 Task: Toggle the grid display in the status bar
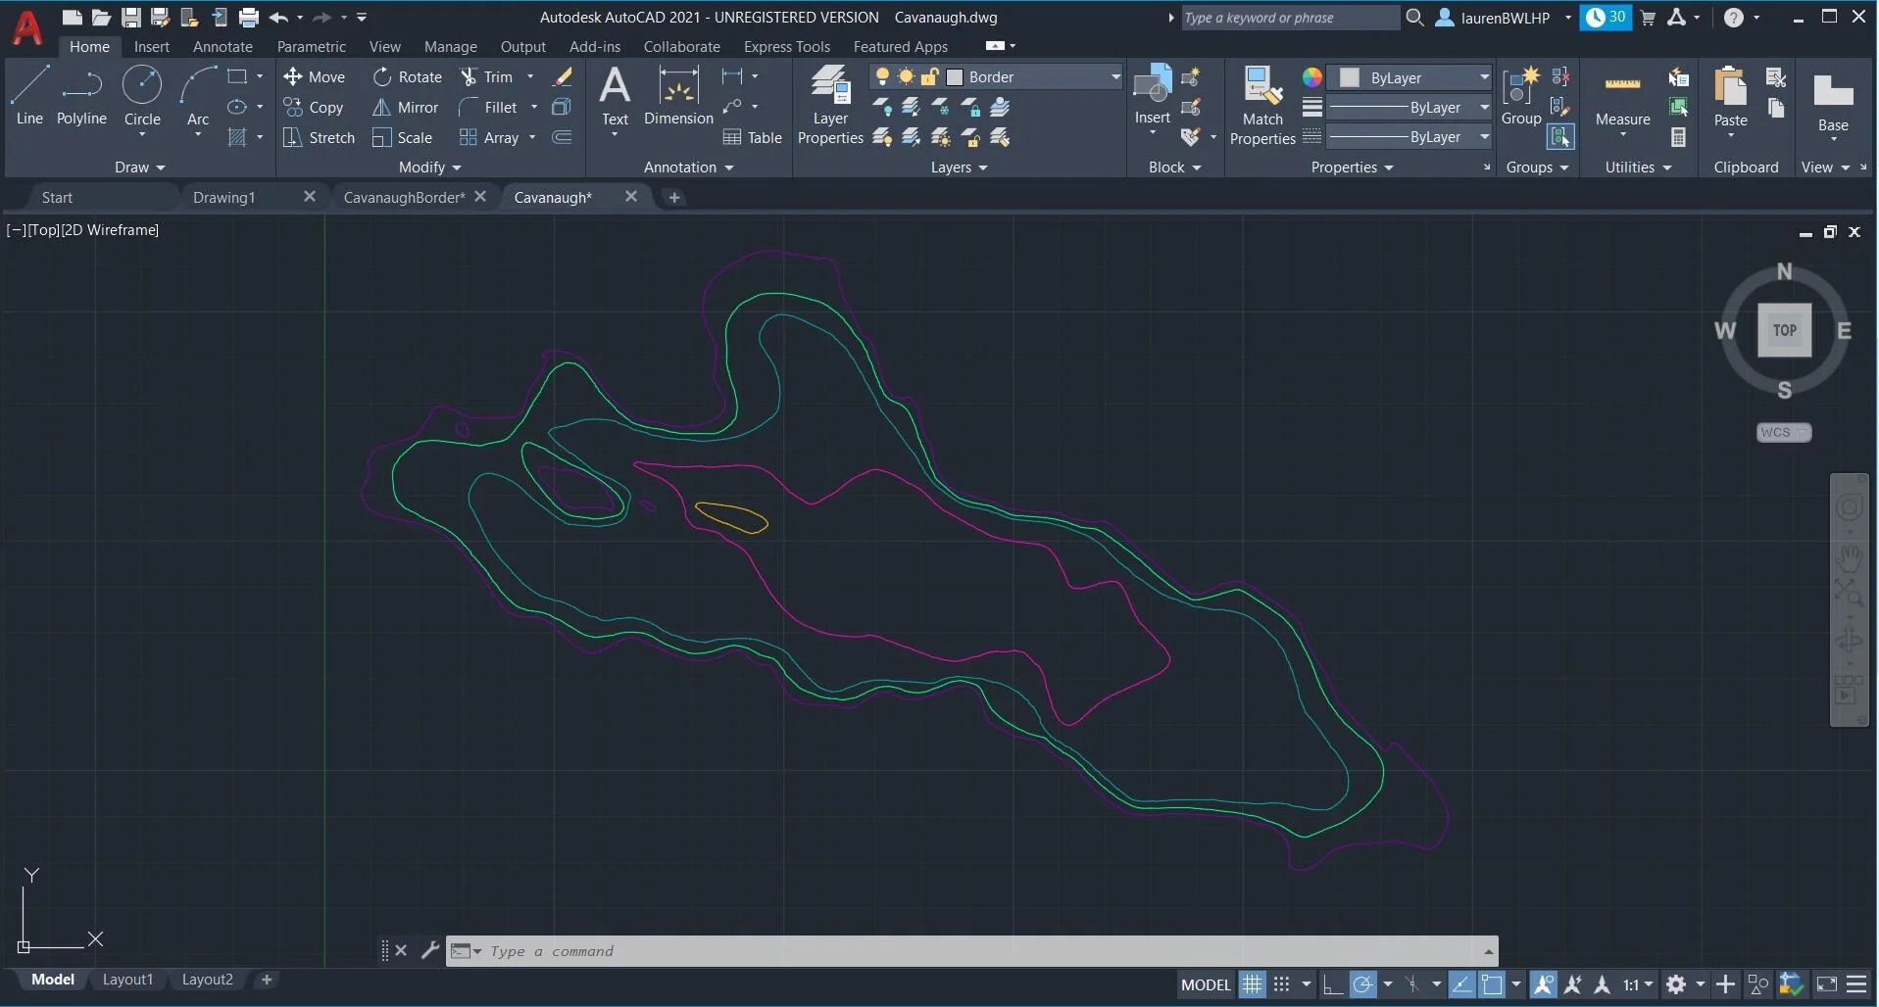coord(1252,983)
